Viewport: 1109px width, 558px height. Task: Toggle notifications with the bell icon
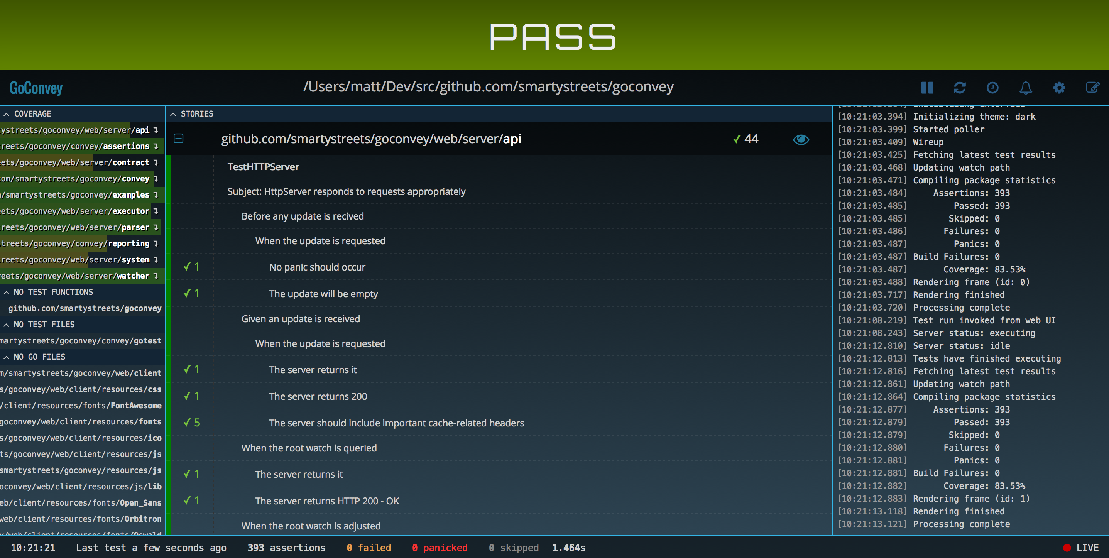pos(1026,88)
